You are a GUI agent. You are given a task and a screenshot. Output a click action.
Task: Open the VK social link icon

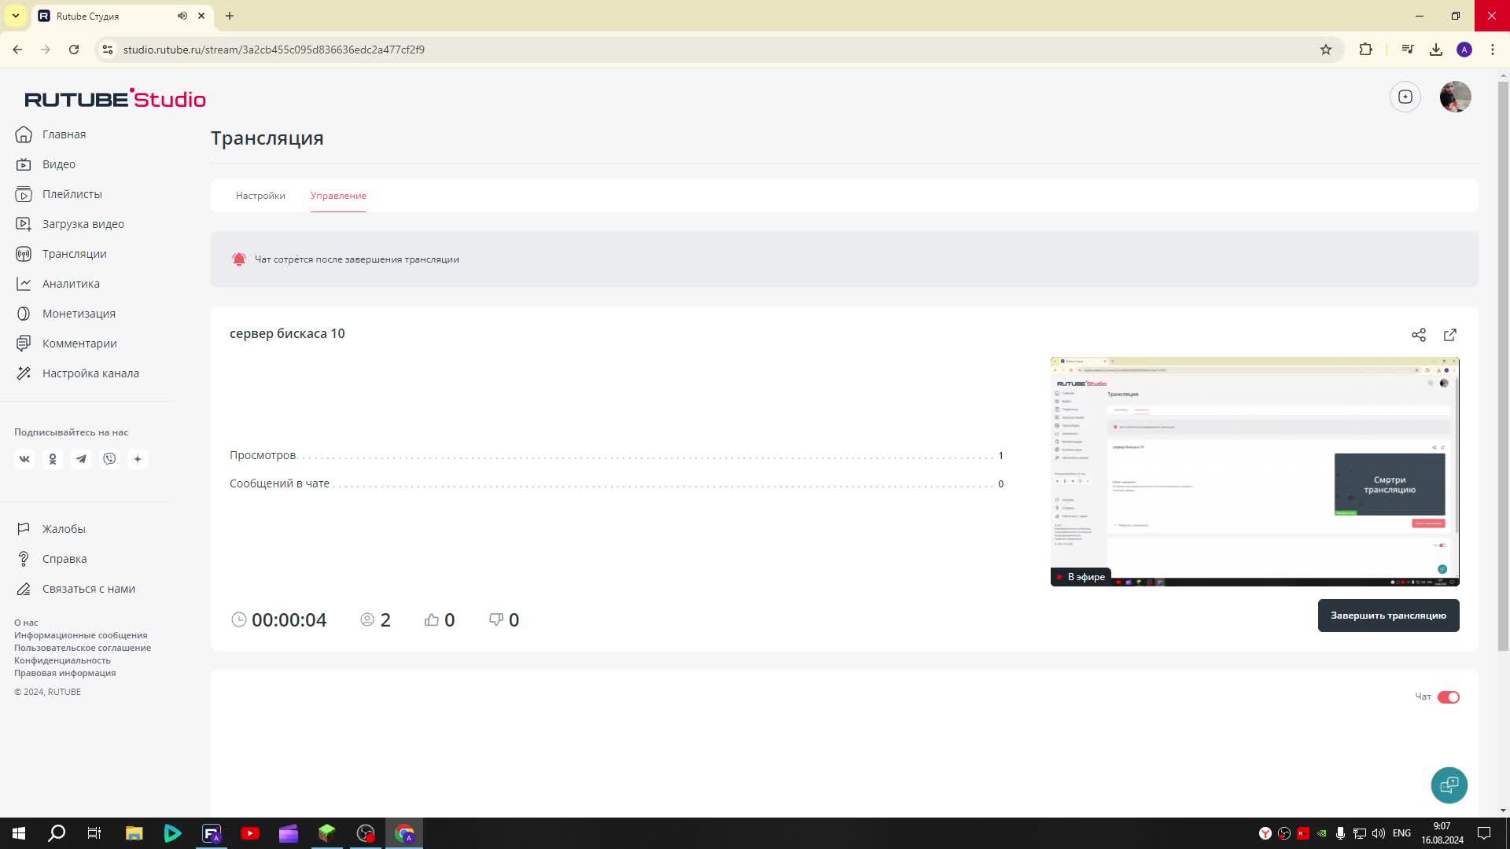pyautogui.click(x=24, y=459)
